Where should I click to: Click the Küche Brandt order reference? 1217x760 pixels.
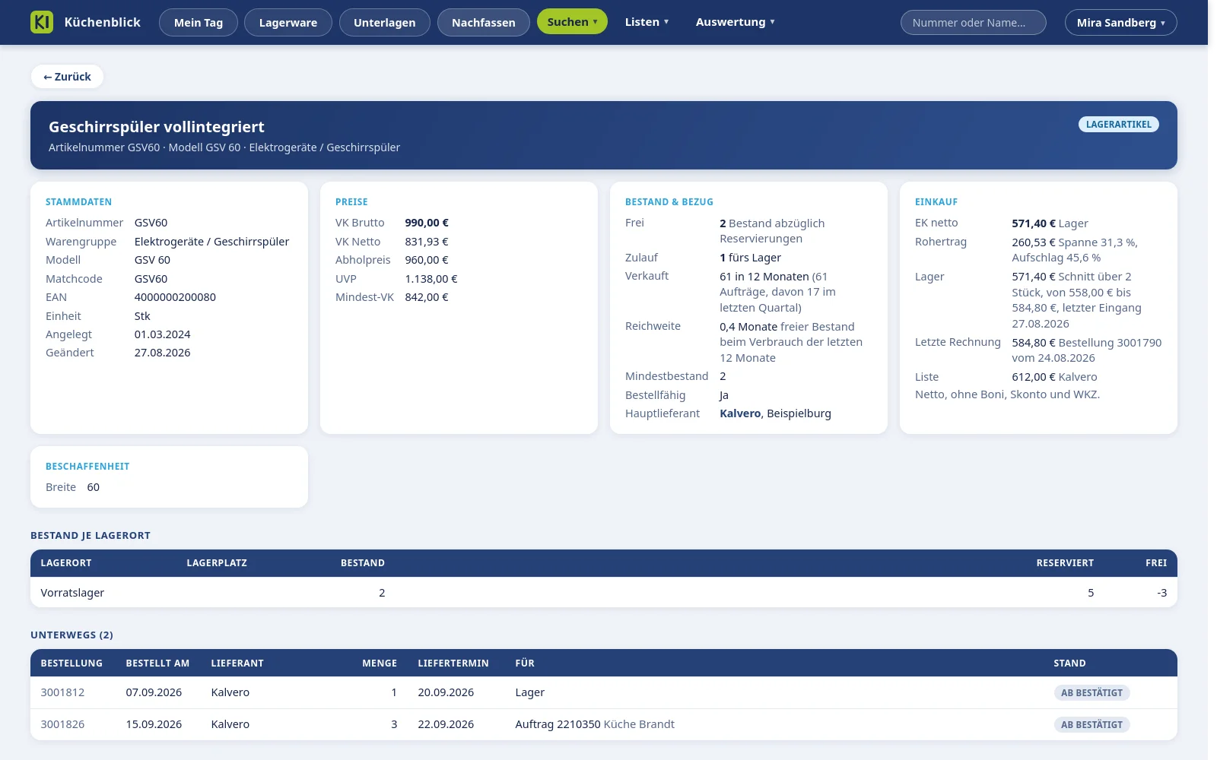(639, 724)
